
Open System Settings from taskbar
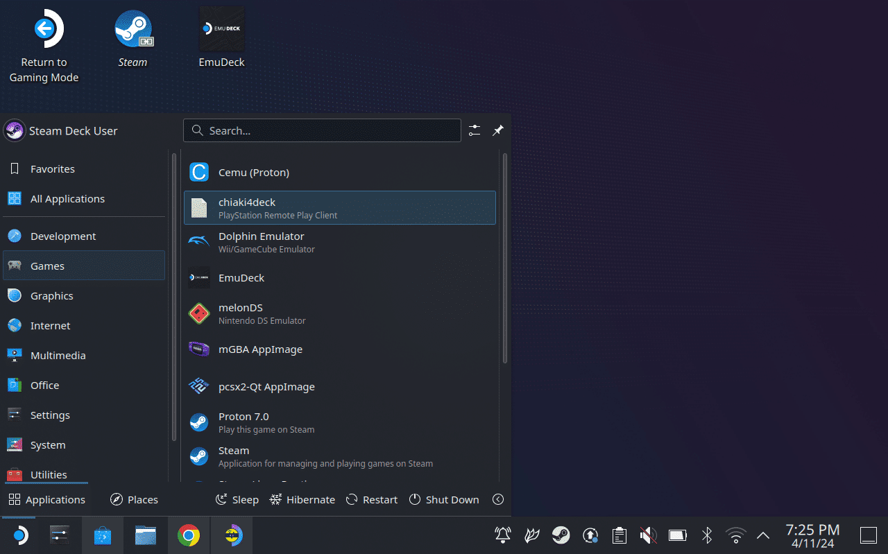click(x=60, y=535)
